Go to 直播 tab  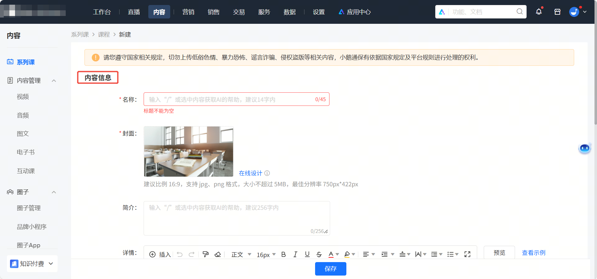(134, 12)
